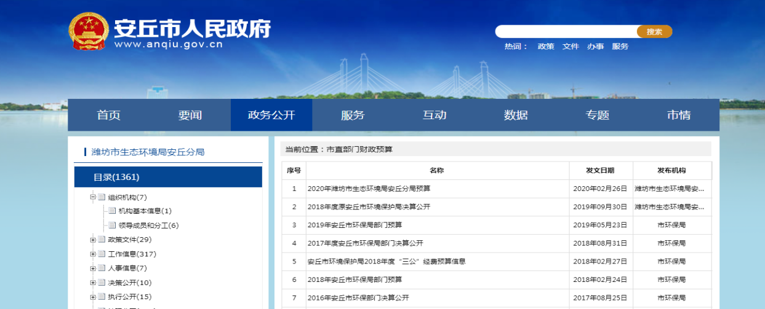Click the 名称 column header

pyautogui.click(x=437, y=170)
